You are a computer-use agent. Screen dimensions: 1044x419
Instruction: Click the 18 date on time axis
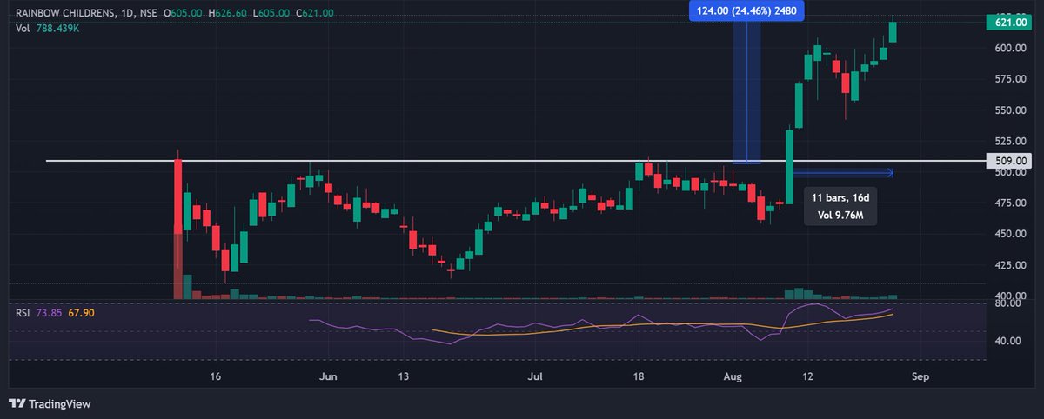coord(639,377)
